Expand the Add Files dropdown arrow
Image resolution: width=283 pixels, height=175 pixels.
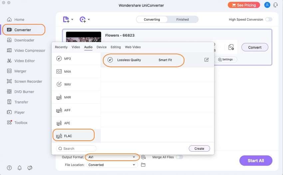[72, 20]
